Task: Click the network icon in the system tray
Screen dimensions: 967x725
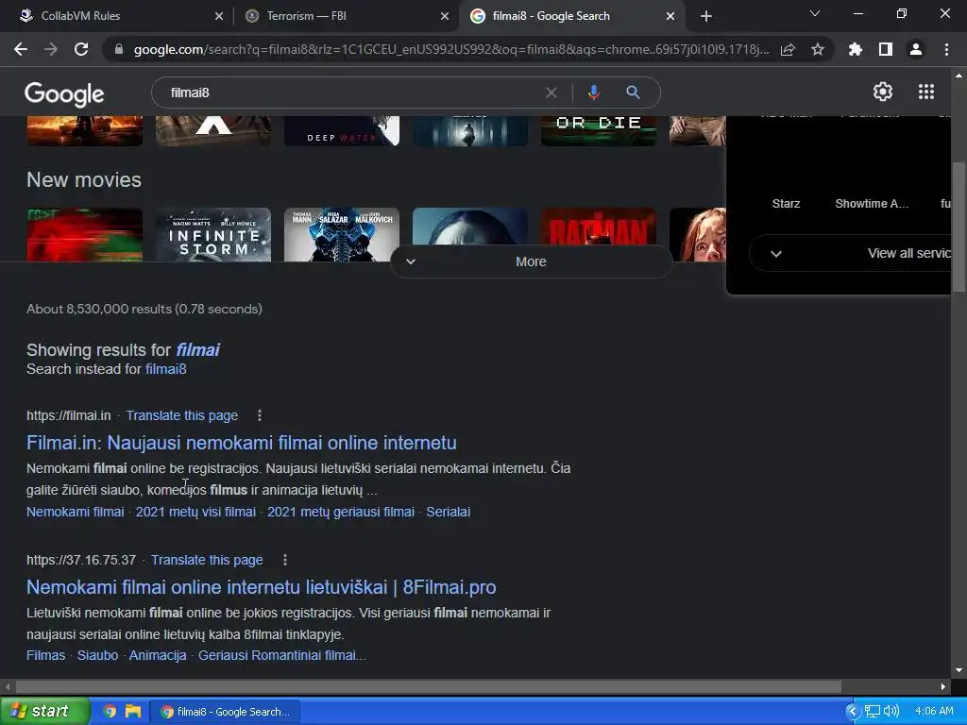Action: (872, 712)
